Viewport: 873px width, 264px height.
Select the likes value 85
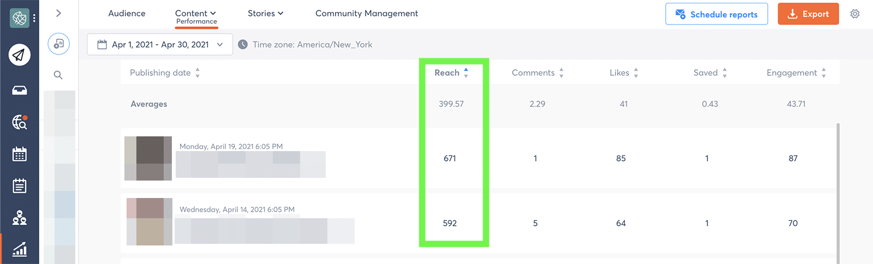coord(621,159)
